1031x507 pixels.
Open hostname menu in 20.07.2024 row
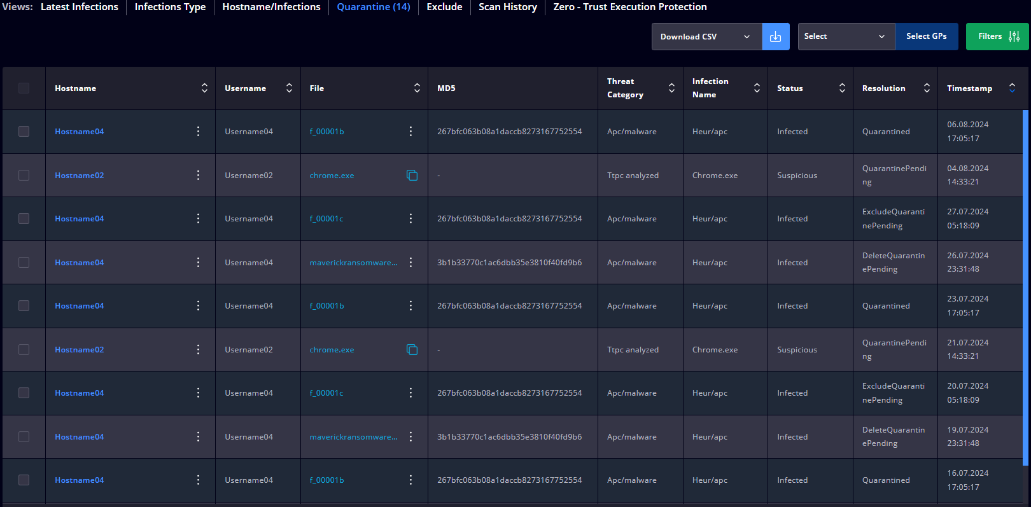[x=198, y=392]
